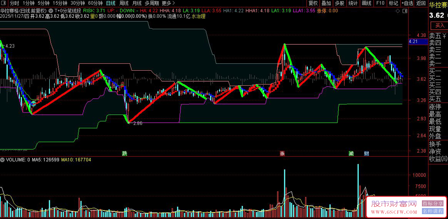Click the 张停: 0.00 indicator value
The height and width of the screenshot is (219, 448).
pos(327,11)
